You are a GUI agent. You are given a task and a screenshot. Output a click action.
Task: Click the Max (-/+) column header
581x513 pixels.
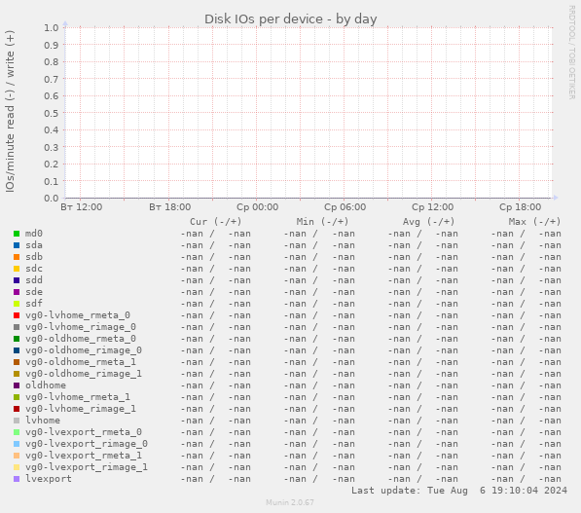[x=534, y=222]
